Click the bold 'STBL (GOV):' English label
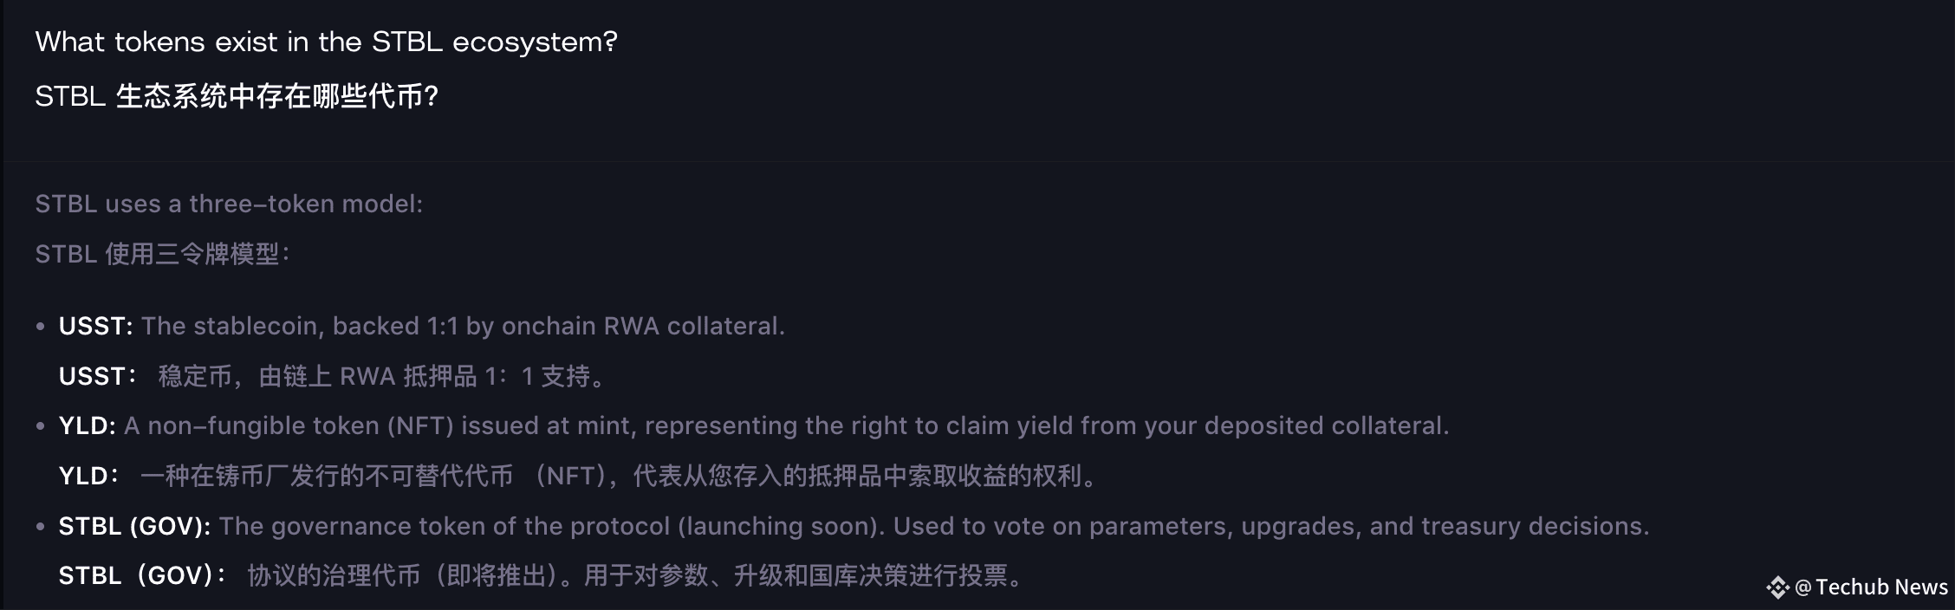This screenshot has width=1955, height=610. (134, 526)
